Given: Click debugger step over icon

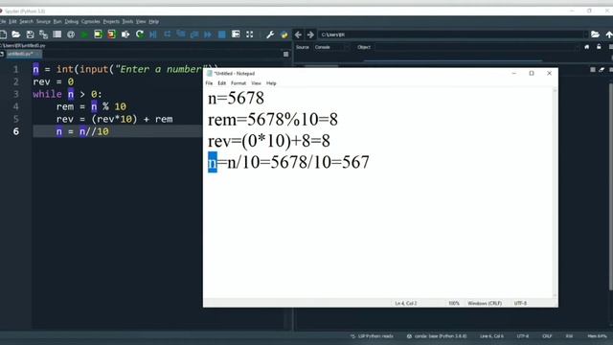Looking at the screenshot, I should pos(168,34).
